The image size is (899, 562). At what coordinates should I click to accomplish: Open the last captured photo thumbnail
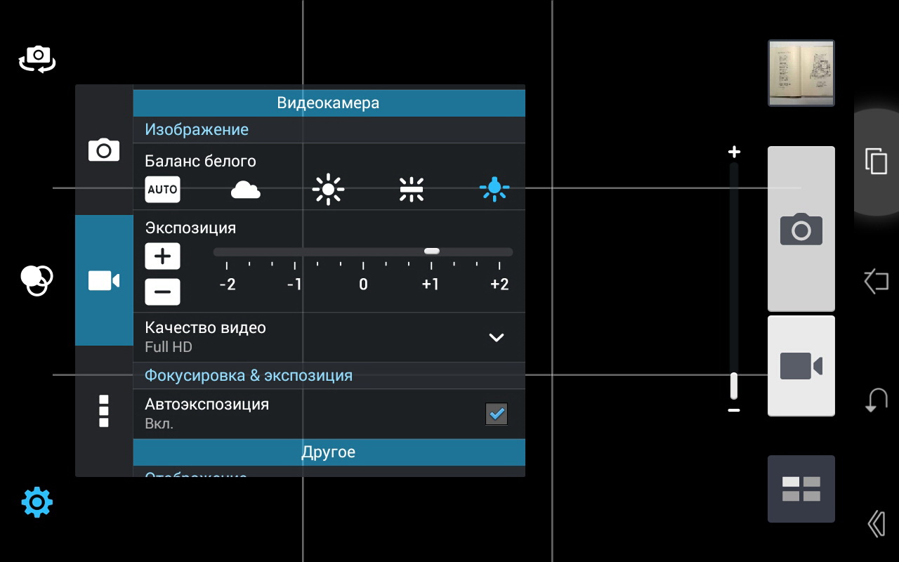coord(801,73)
